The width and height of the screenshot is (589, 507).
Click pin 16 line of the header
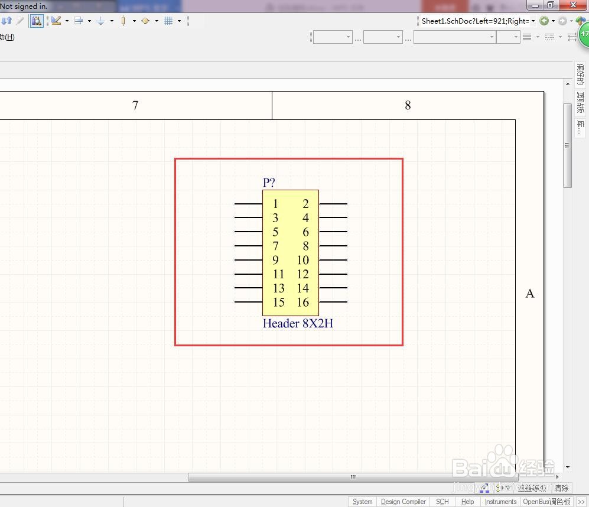pyautogui.click(x=333, y=302)
